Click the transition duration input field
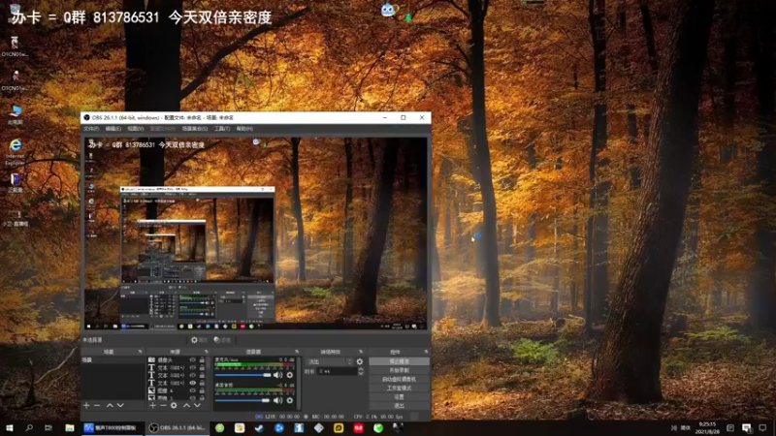Screen dimensions: 776x436 337,371
